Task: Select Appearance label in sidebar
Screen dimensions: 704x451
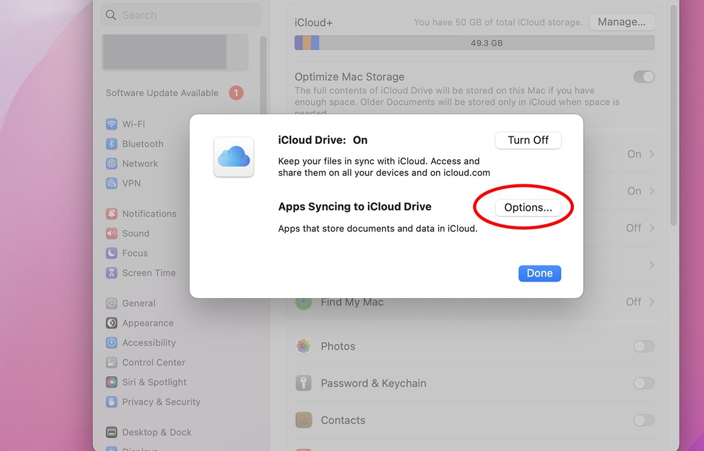Action: click(x=147, y=323)
